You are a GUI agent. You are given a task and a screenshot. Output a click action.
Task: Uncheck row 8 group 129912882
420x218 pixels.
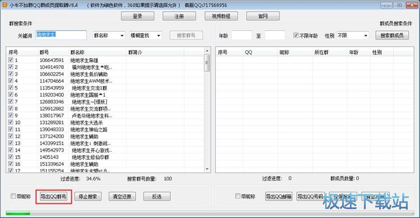11,108
